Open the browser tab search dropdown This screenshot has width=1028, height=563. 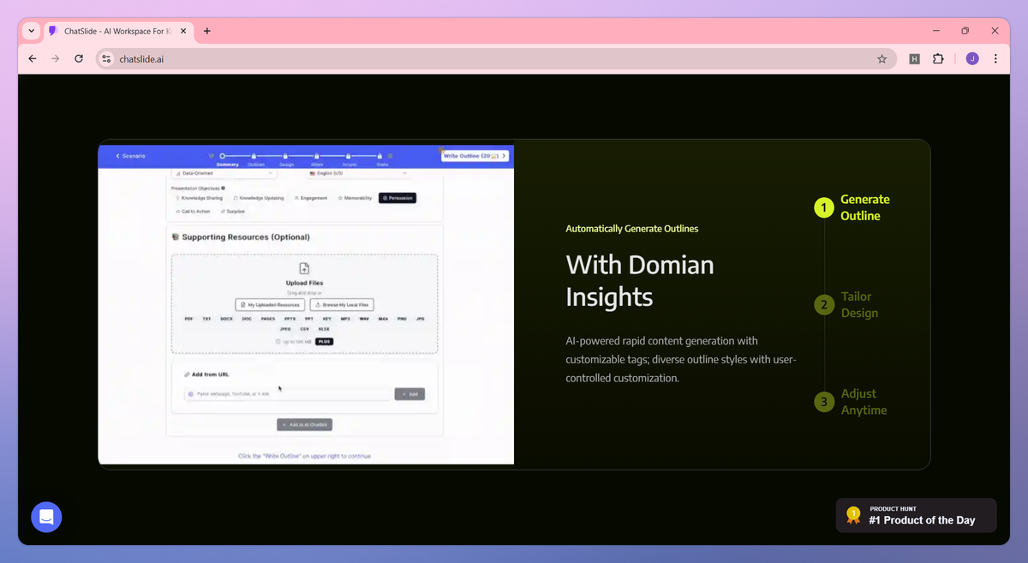[32, 31]
